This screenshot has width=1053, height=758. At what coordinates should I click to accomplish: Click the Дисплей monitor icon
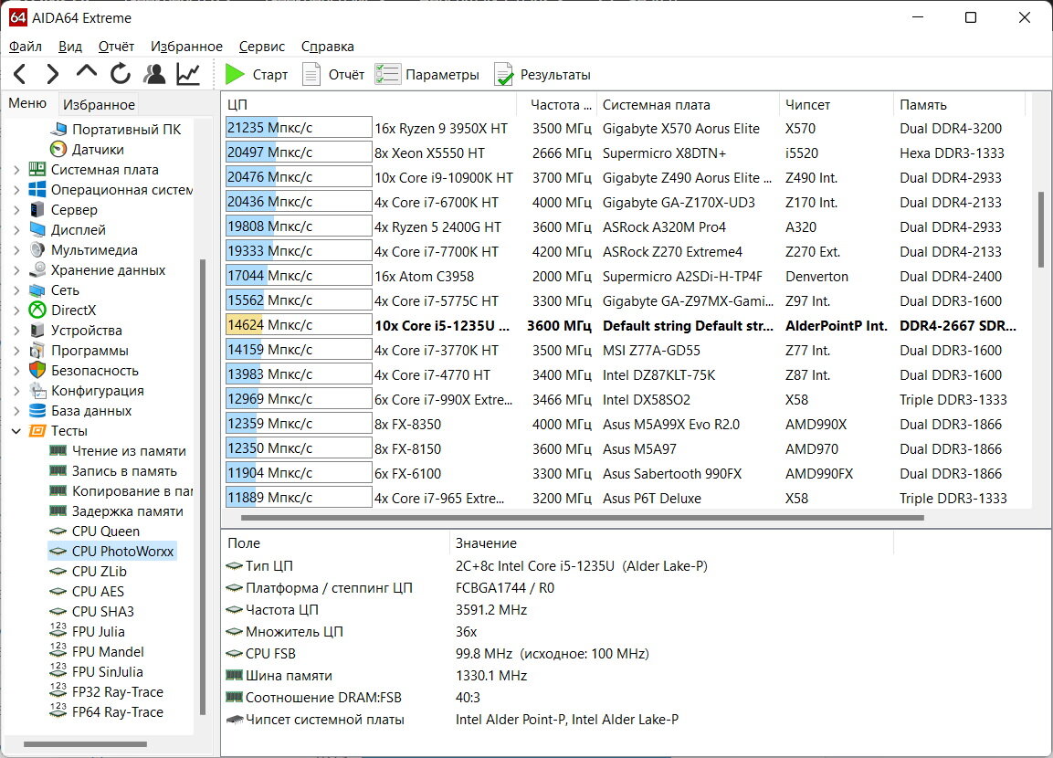pyautogui.click(x=37, y=229)
